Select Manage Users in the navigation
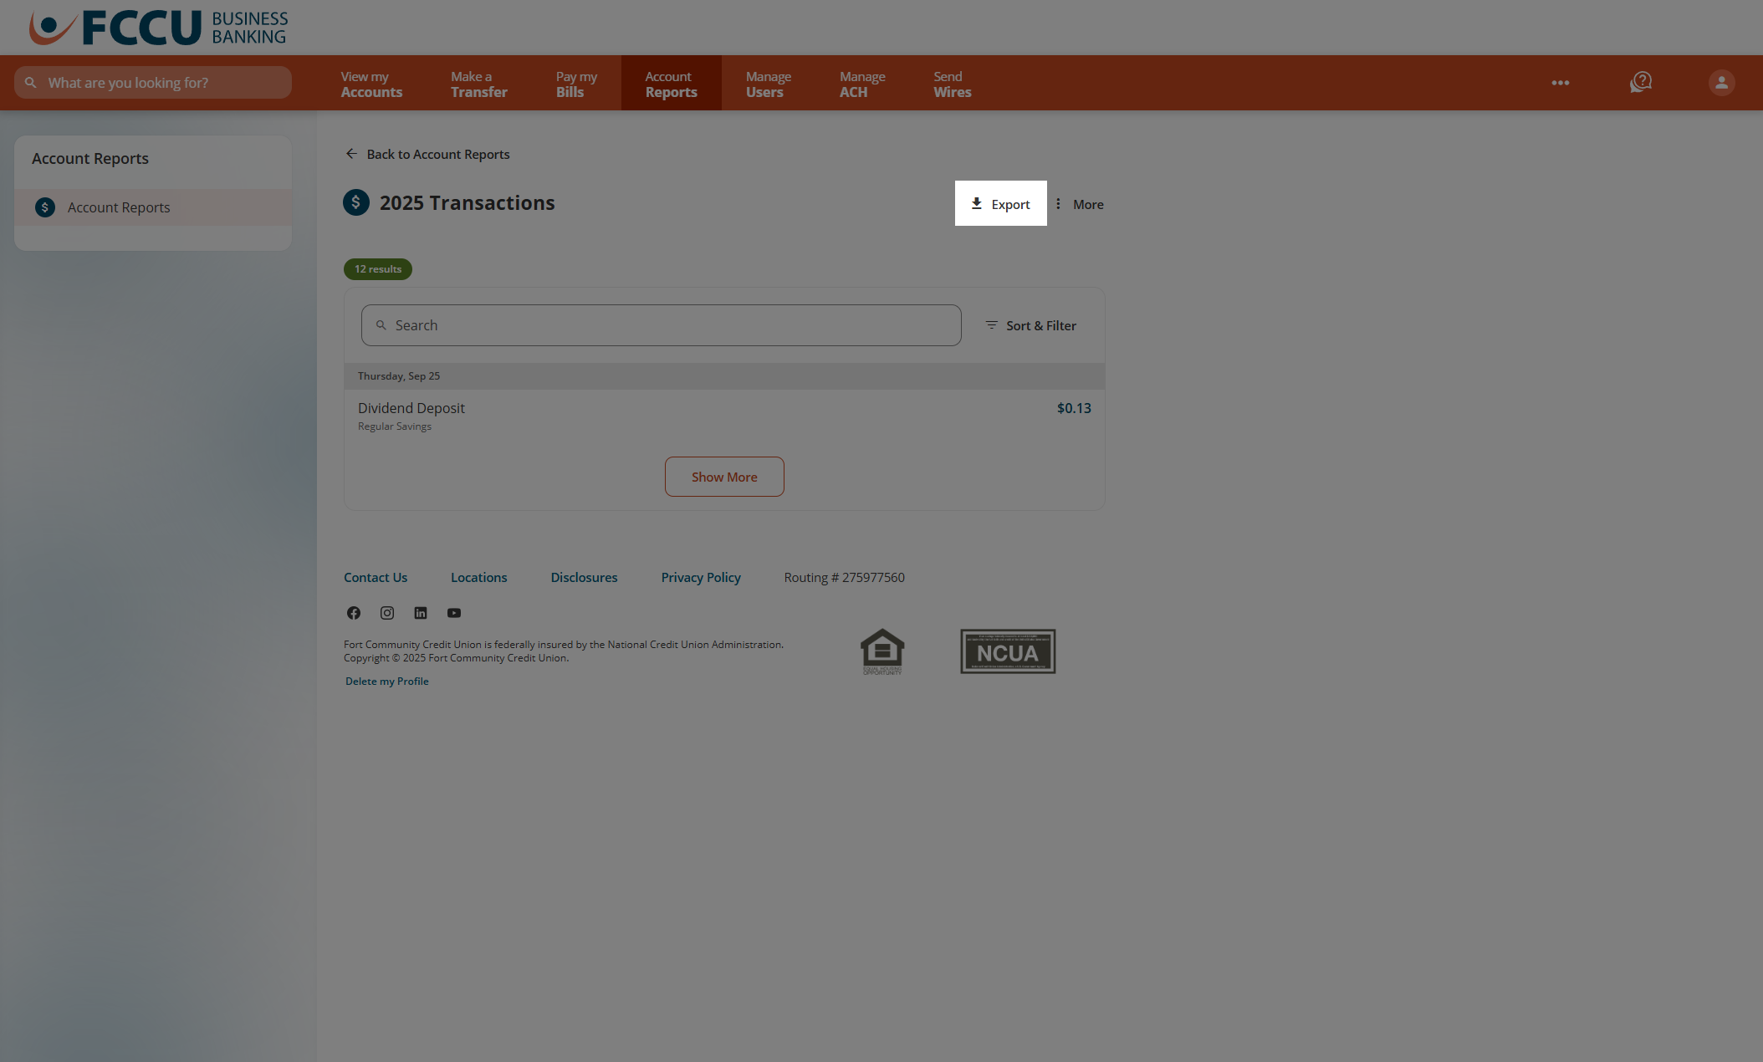1763x1062 pixels. coord(766,83)
